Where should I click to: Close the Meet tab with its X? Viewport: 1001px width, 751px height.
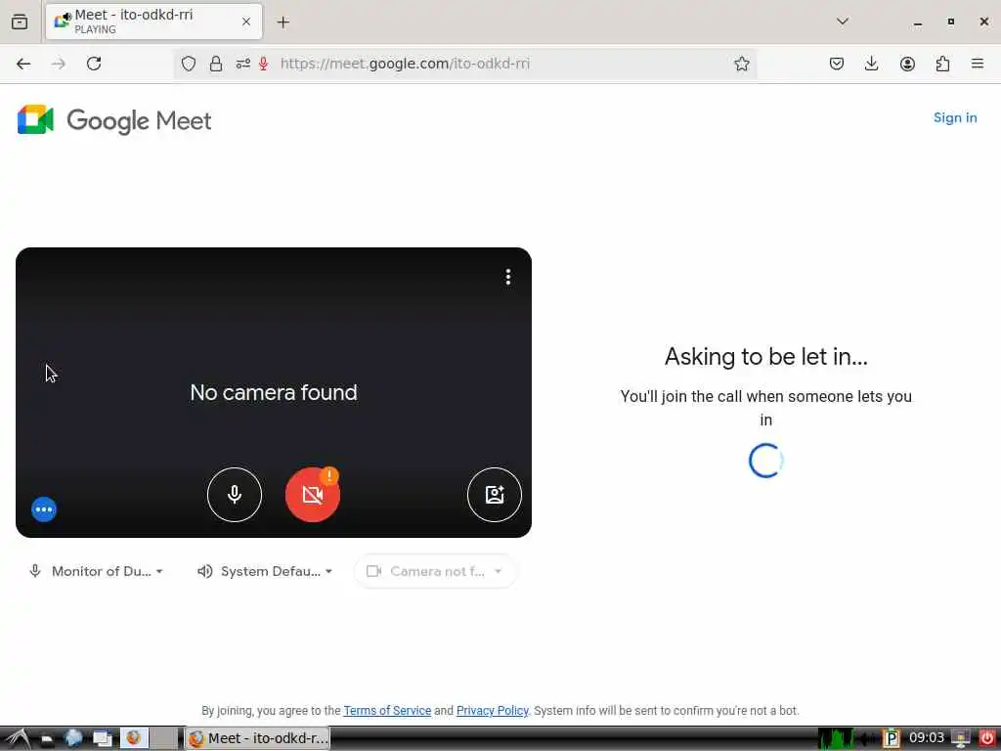pos(245,22)
